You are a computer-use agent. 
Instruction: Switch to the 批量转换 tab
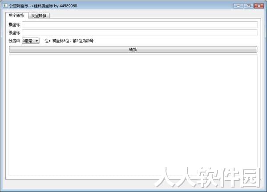pyautogui.click(x=39, y=16)
